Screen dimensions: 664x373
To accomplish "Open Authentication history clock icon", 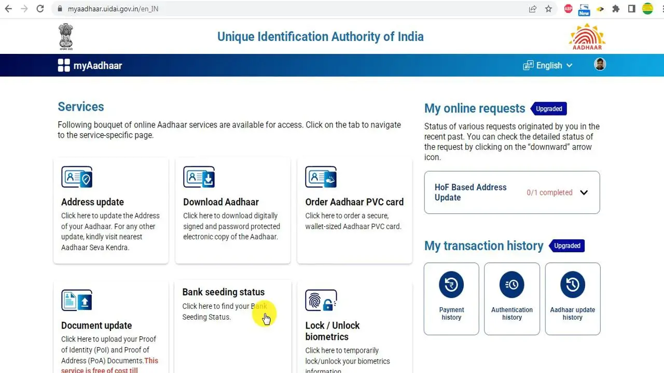I will 512,284.
